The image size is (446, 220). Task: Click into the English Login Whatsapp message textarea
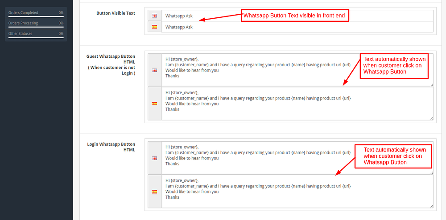click(297, 158)
